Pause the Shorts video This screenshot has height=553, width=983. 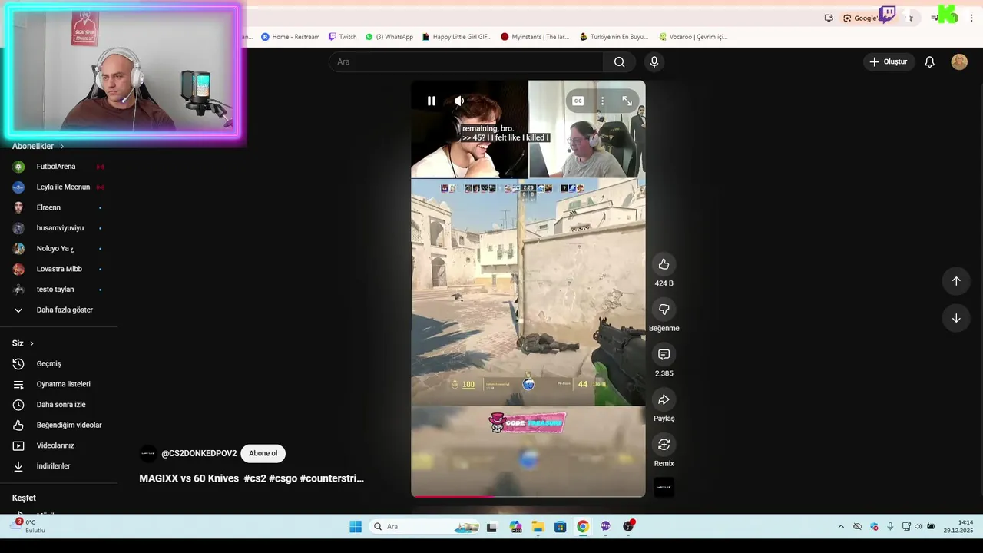432,101
